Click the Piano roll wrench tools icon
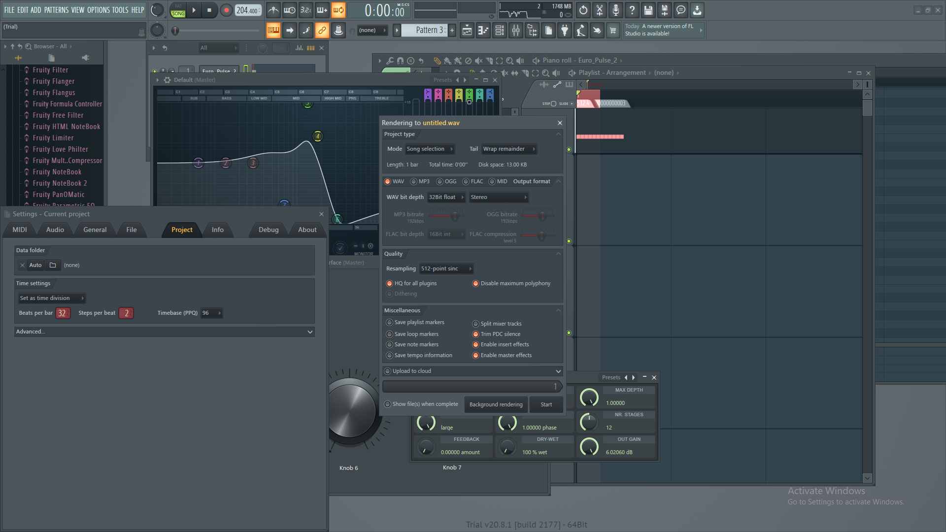The height and width of the screenshot is (532, 946). coord(390,61)
